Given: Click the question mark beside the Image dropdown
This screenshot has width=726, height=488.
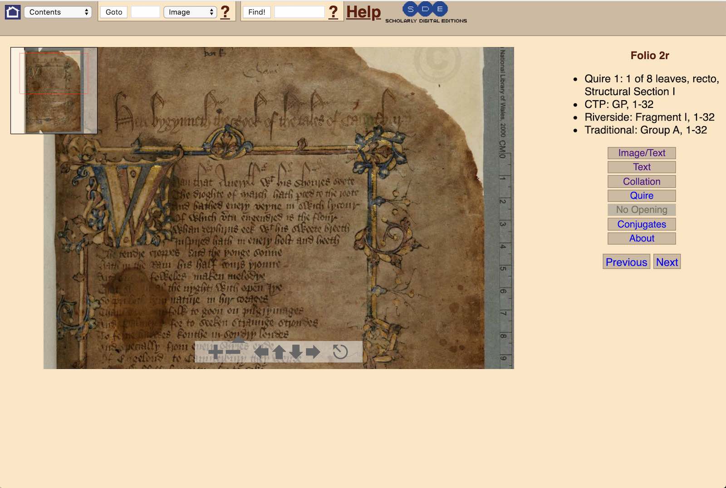Looking at the screenshot, I should tap(225, 12).
